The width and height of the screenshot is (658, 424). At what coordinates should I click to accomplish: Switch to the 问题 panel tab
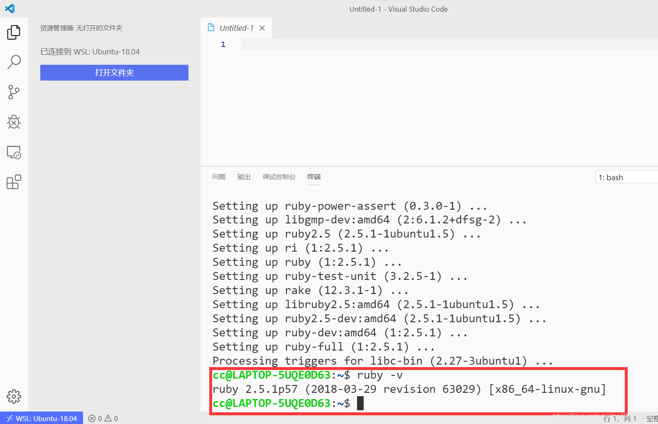coord(219,177)
